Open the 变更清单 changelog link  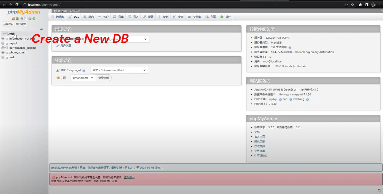260,151
